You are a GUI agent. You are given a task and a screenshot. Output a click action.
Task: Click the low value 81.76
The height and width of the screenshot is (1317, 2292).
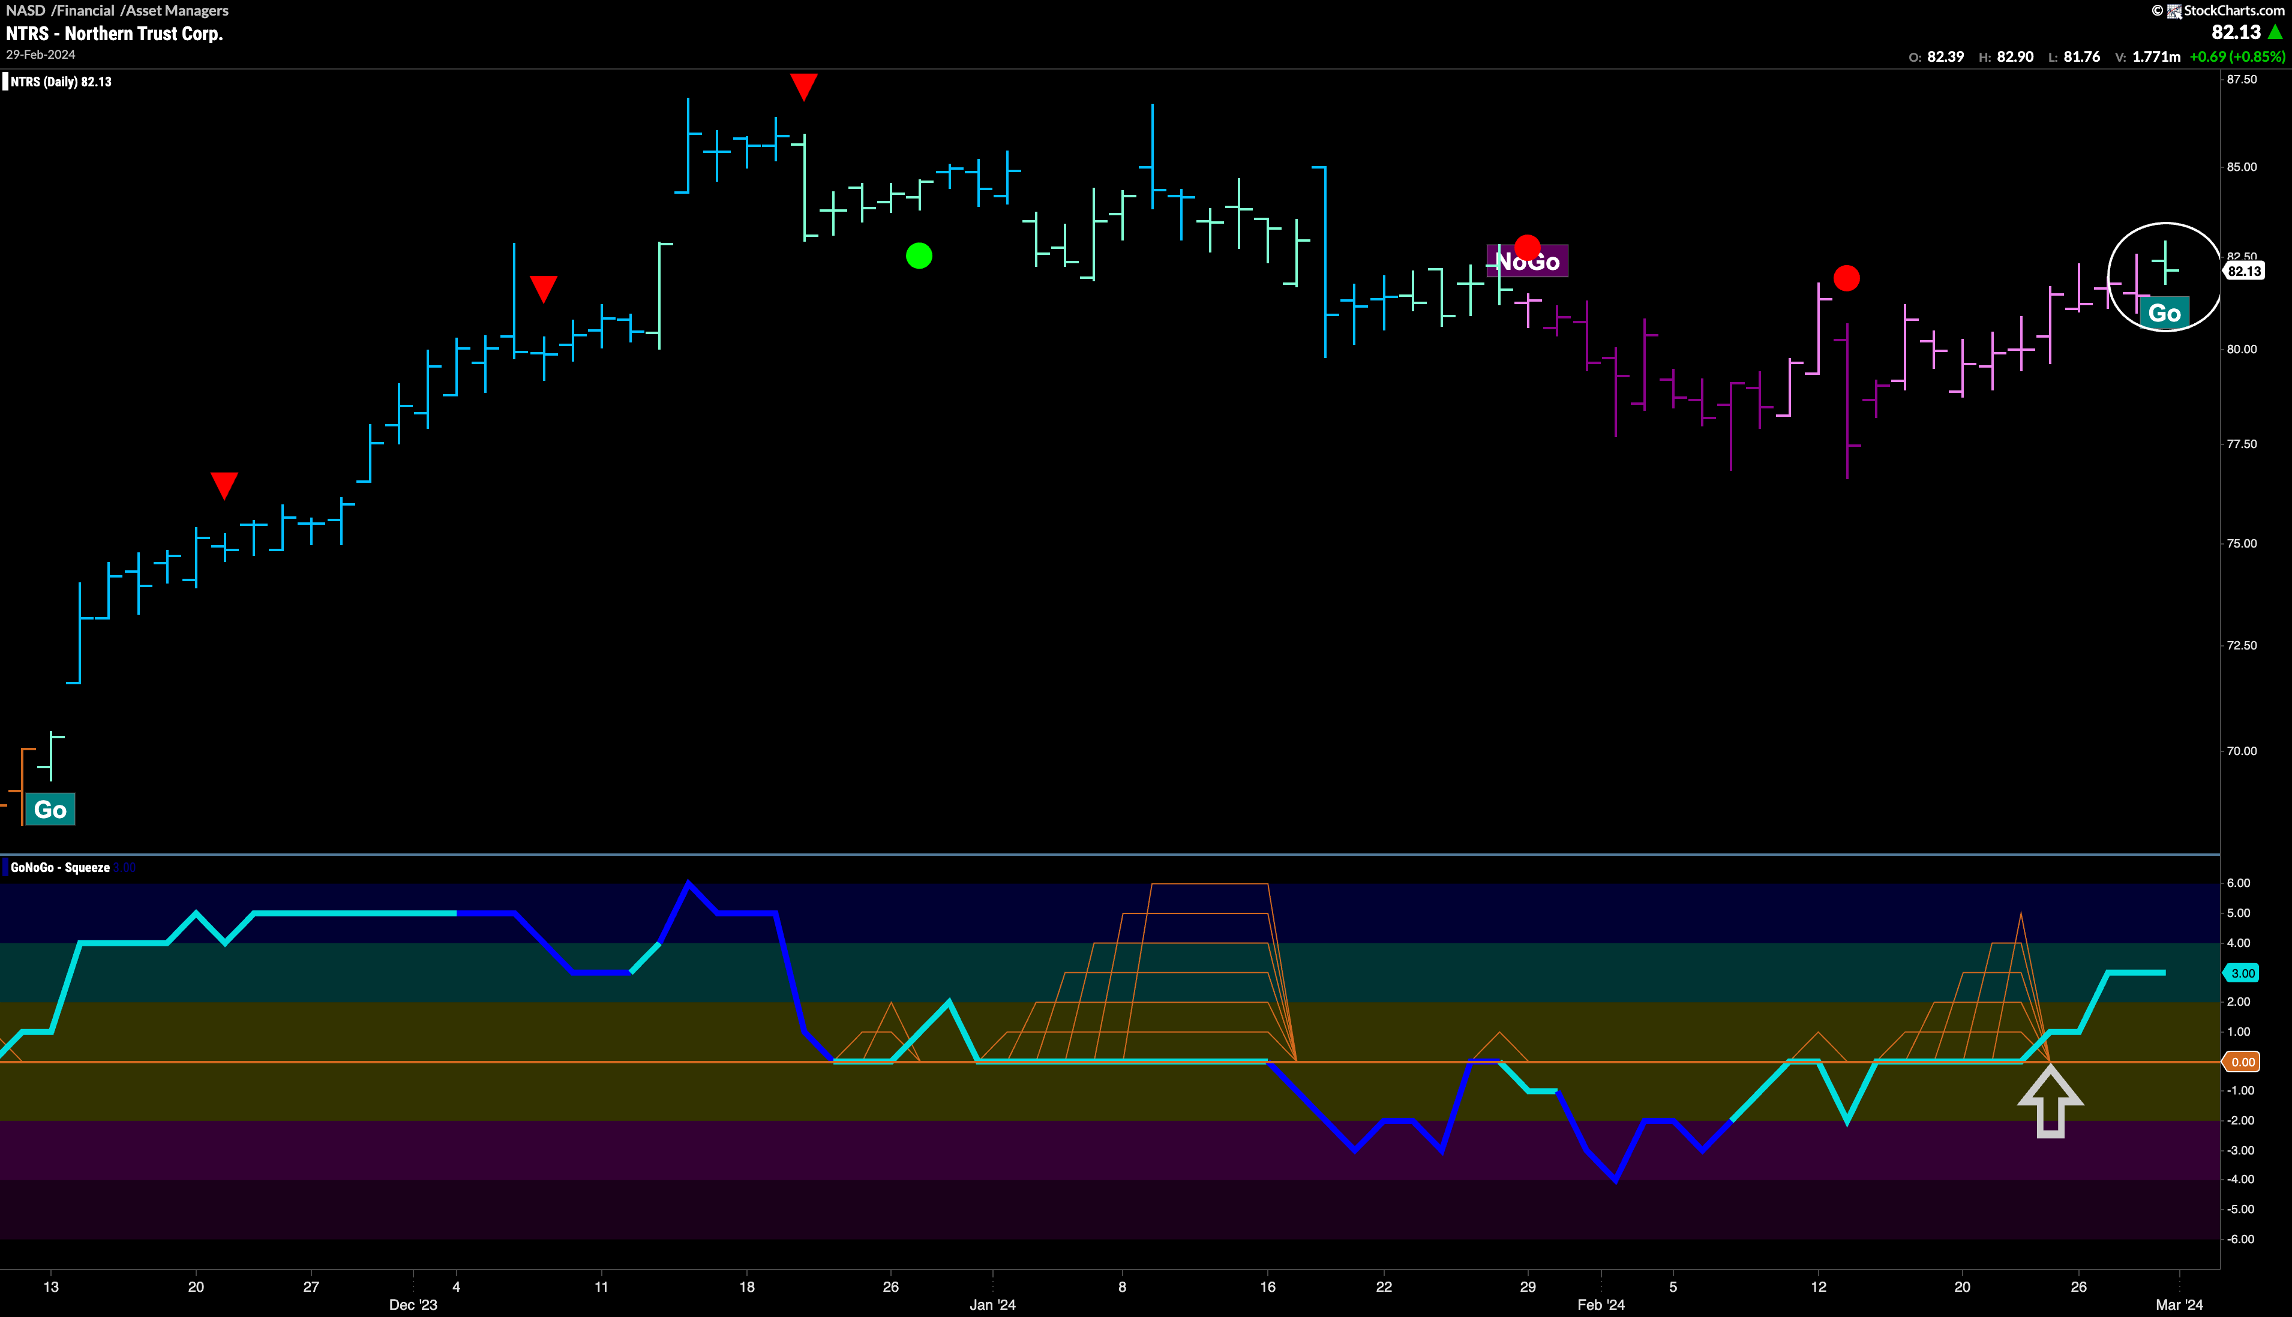[x=2081, y=56]
